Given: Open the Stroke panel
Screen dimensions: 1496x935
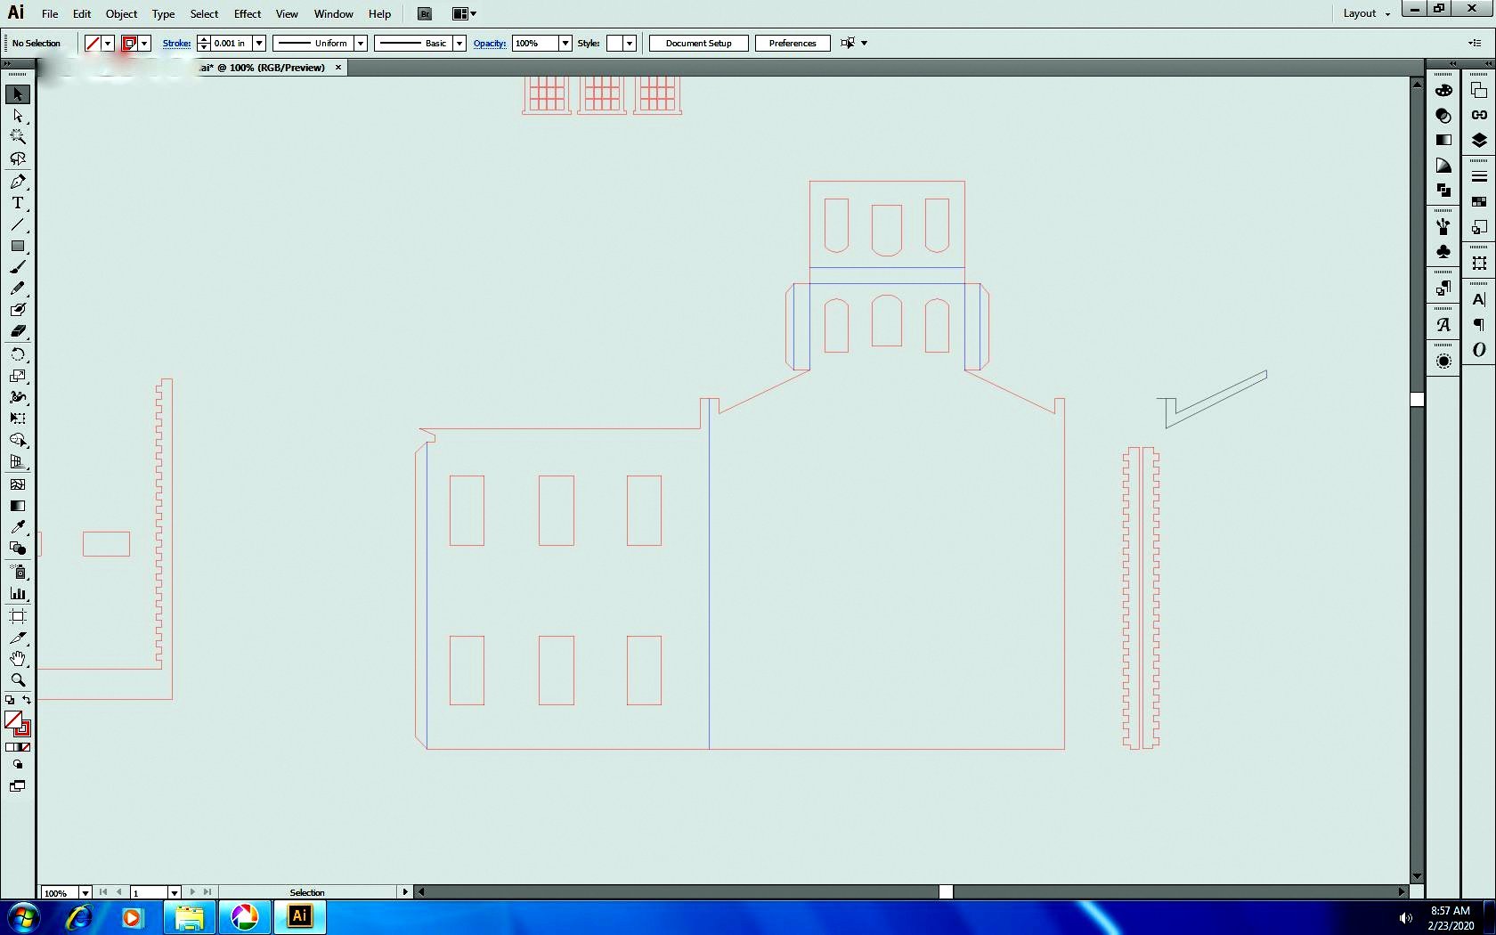Looking at the screenshot, I should [x=1479, y=176].
